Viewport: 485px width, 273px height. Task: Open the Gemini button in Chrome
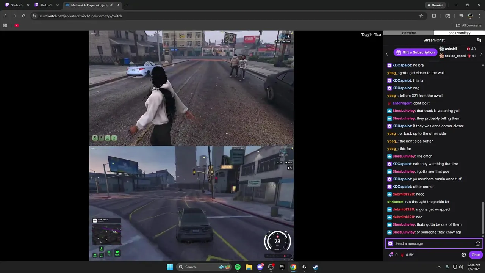coord(435,5)
